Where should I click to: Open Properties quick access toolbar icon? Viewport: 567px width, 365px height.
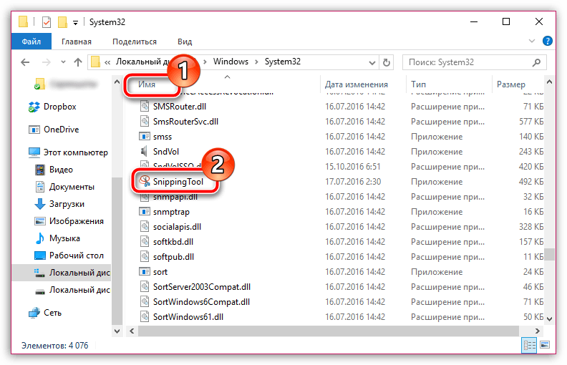point(47,22)
